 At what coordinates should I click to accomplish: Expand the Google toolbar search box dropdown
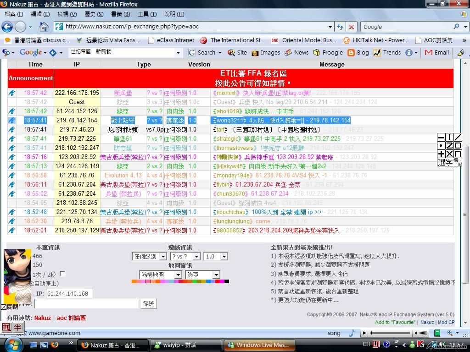pos(179,53)
